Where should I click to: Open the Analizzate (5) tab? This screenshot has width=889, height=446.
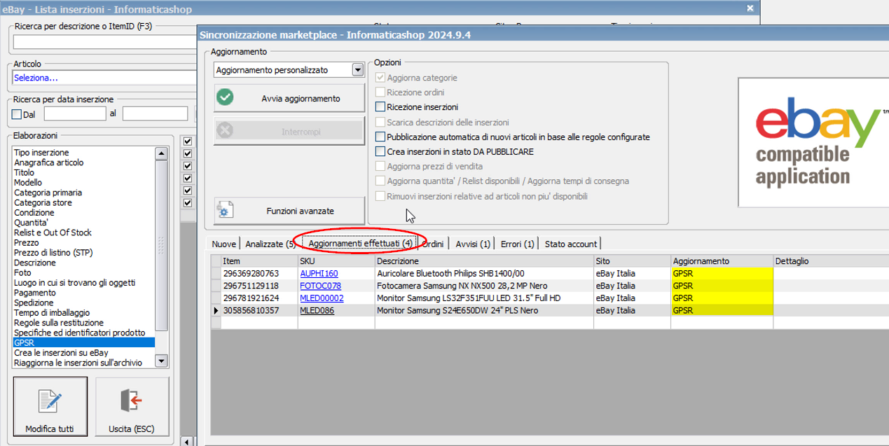pyautogui.click(x=270, y=244)
